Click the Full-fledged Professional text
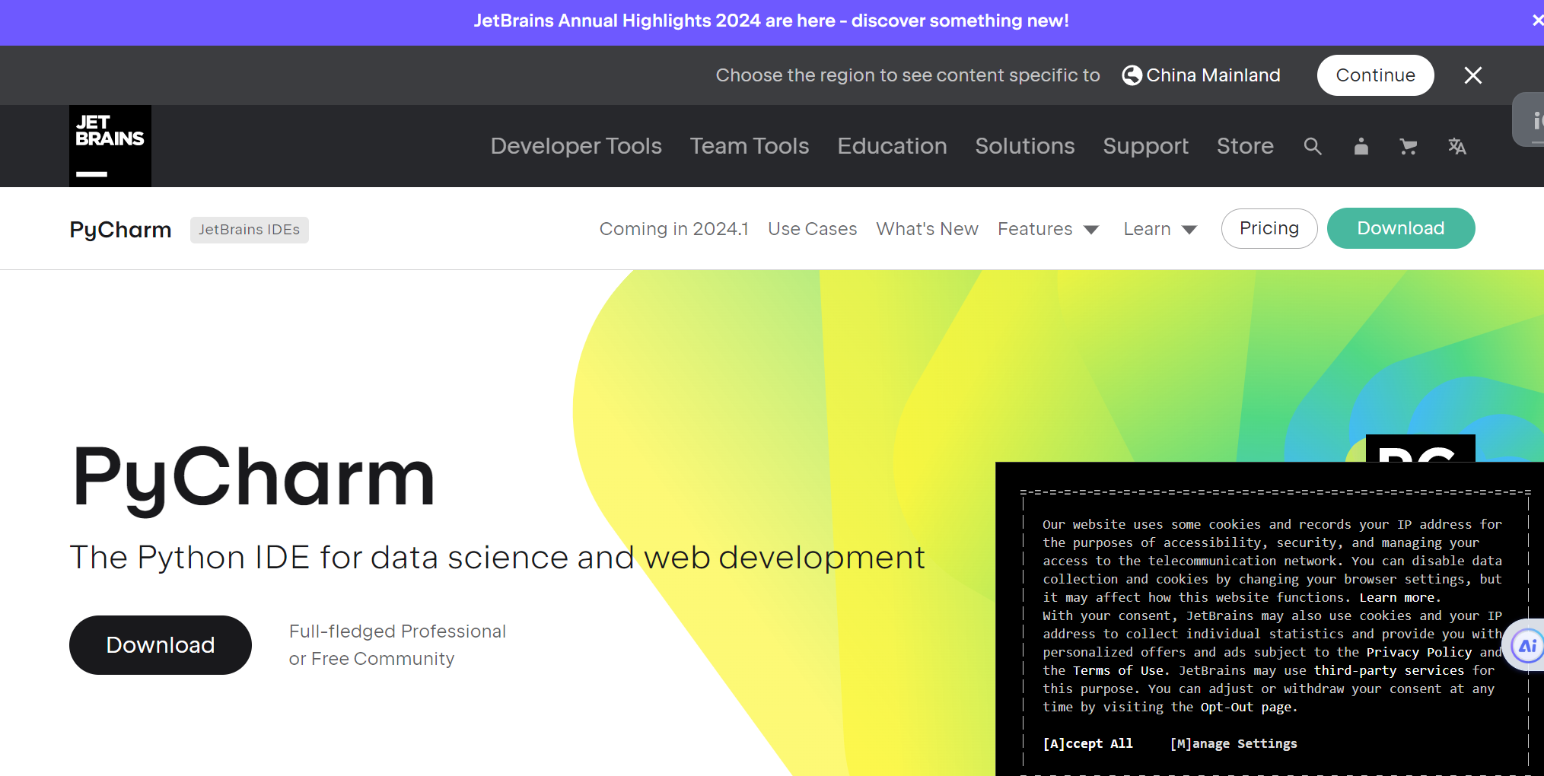Viewport: 1544px width, 776px height. pos(397,631)
